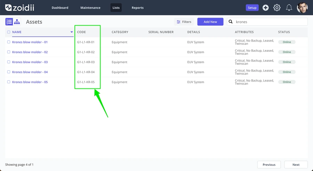The height and width of the screenshot is (171, 313).
Task: Click the plus circle add icon
Action: point(265,8)
